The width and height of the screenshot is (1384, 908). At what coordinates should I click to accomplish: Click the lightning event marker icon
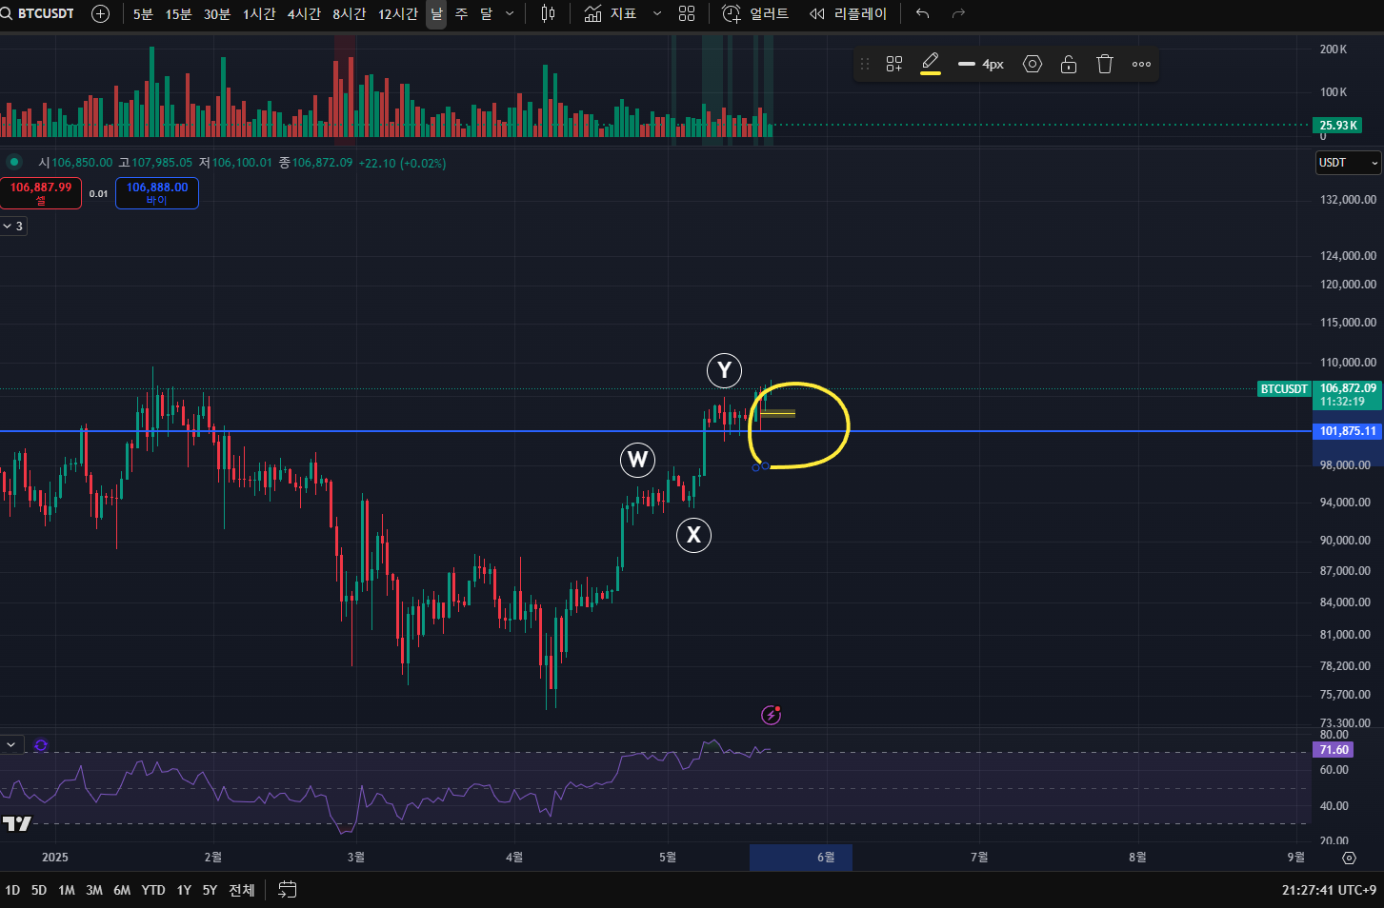click(x=772, y=715)
